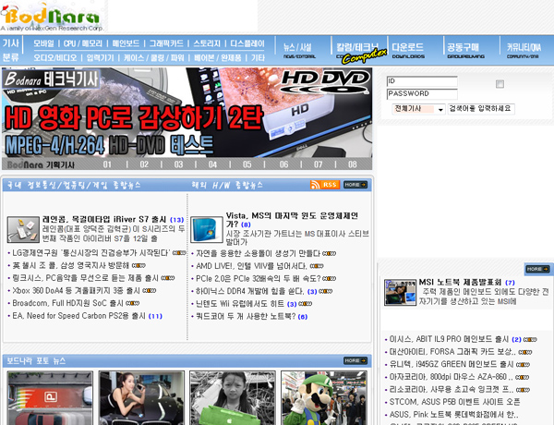Open 링크시스 PC음악 무선 article link
The height and width of the screenshot is (425, 554).
coord(86,278)
